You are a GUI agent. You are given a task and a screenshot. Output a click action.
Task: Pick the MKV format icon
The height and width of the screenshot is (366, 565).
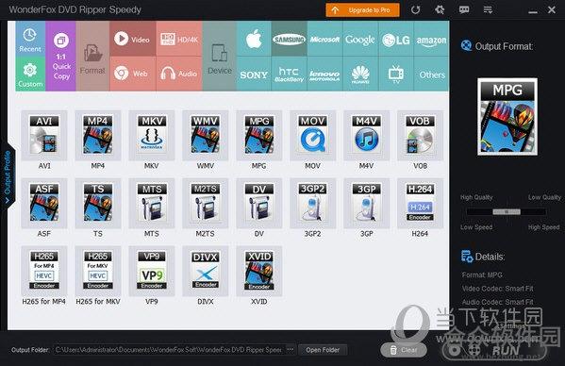coord(152,136)
